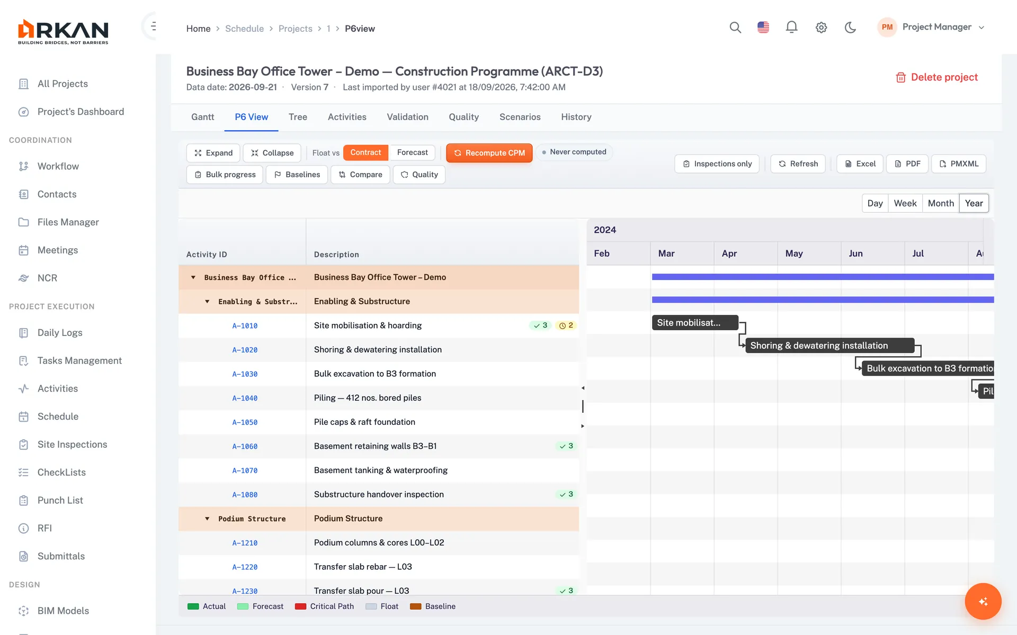Open Submittals in sidebar
This screenshot has height=635, width=1017.
pos(61,556)
